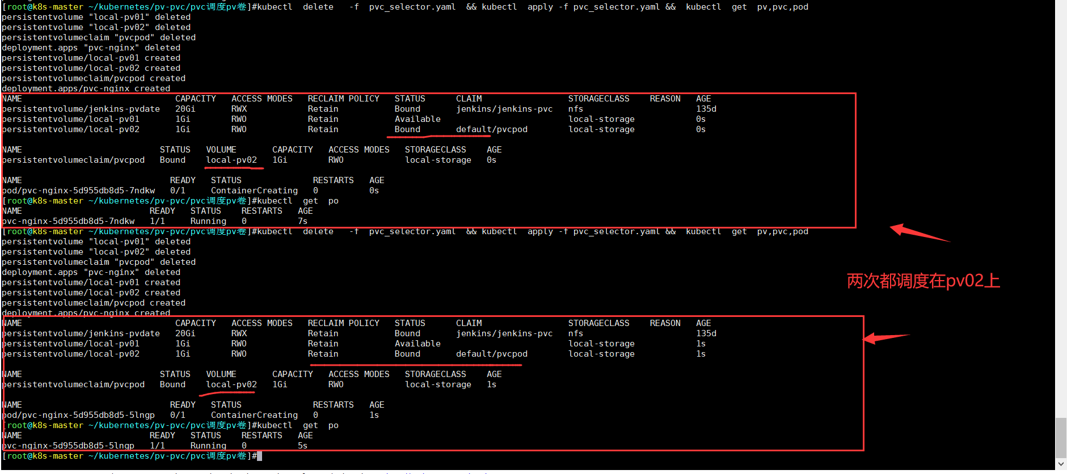Click the 0/1 ready value for pod/pvc-nginx-5d955db8d5-5lngp
Image resolution: width=1067 pixels, height=474 pixels.
[178, 415]
